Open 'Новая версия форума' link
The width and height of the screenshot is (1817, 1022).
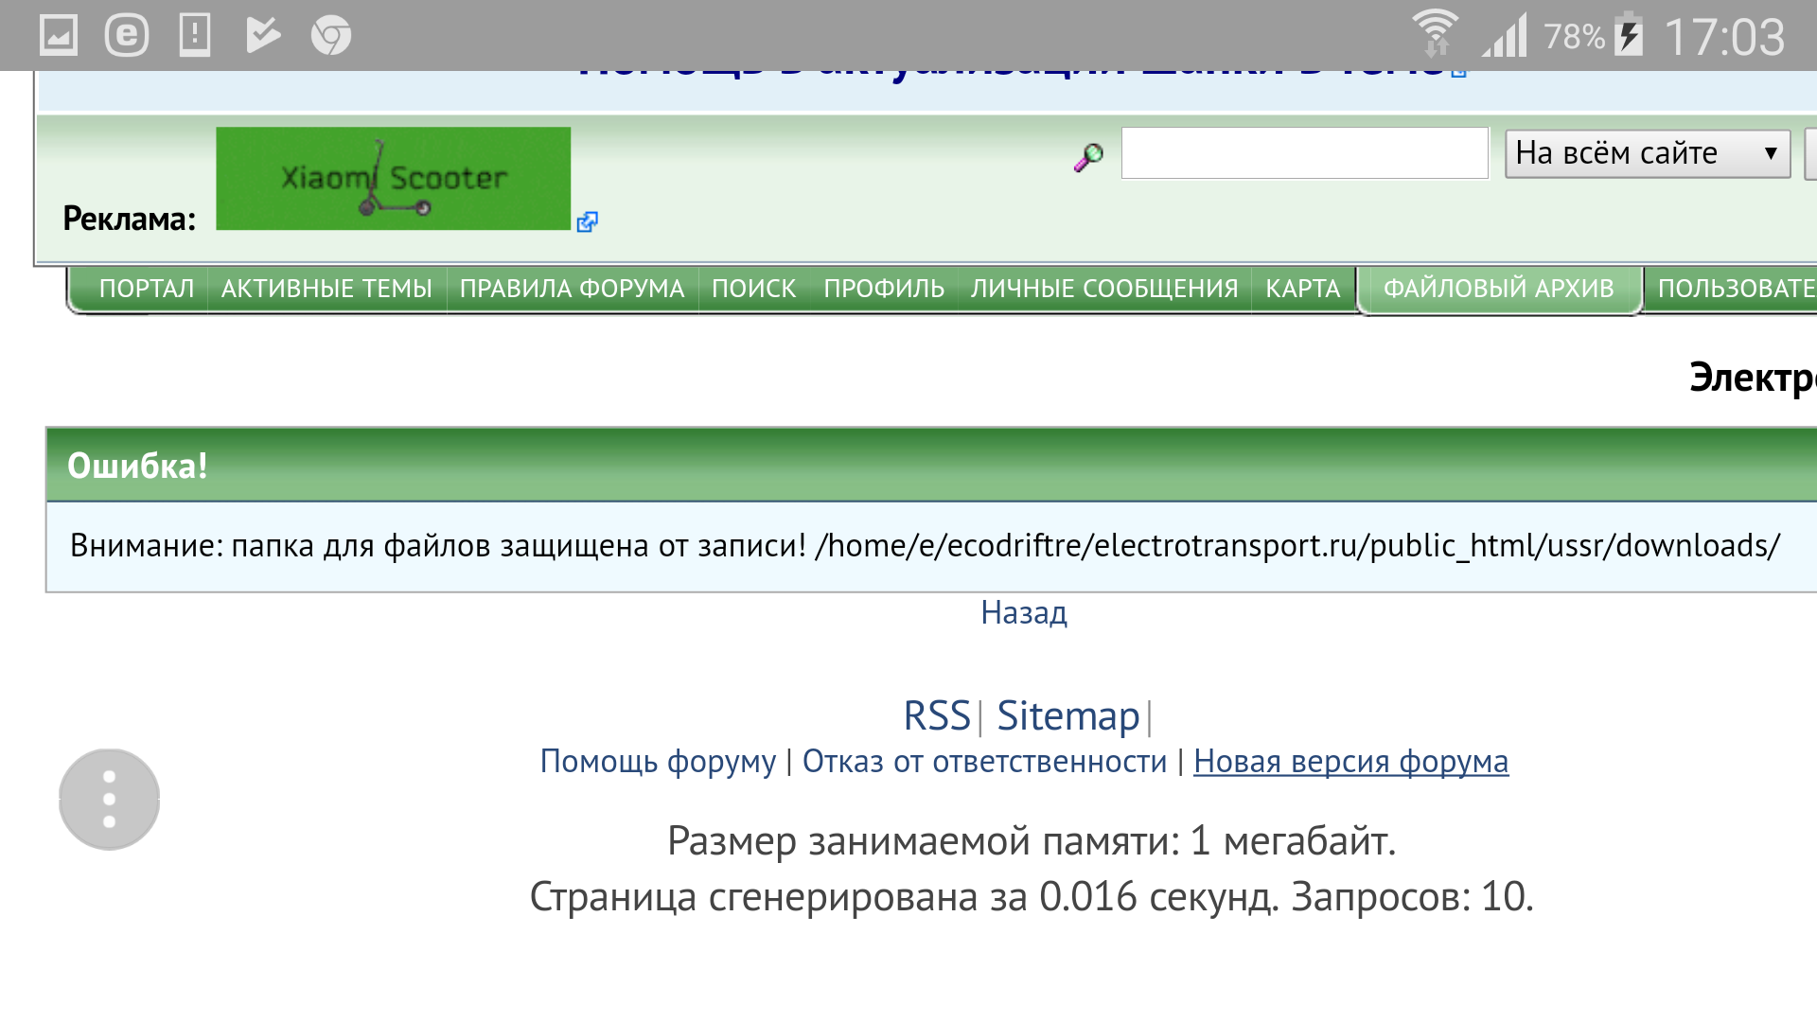click(x=1350, y=762)
